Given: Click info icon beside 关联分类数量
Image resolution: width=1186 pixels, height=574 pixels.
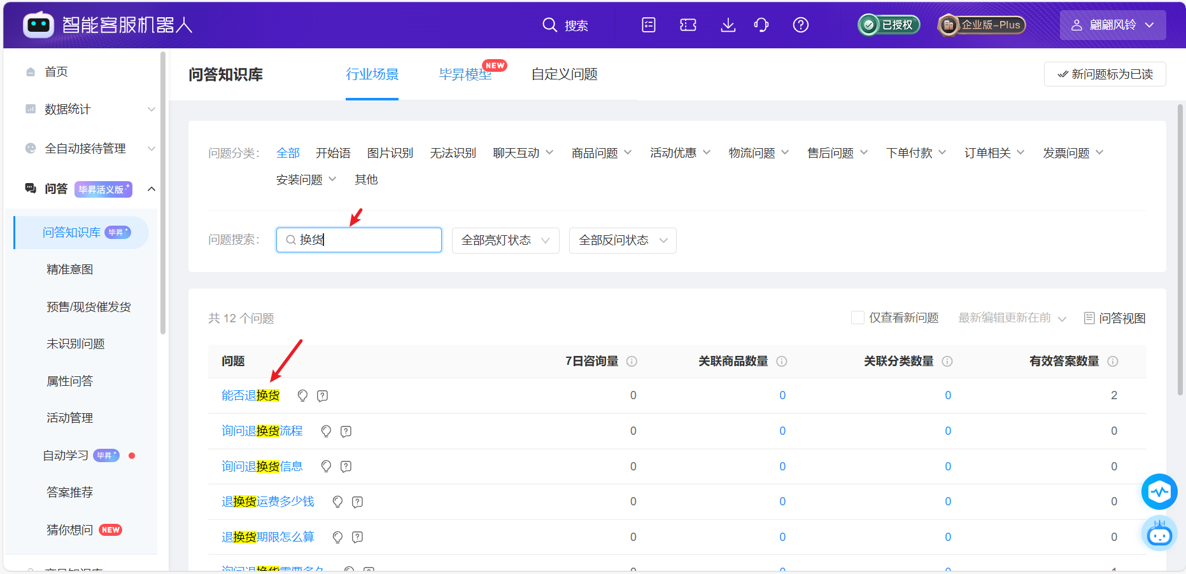Looking at the screenshot, I should 947,361.
